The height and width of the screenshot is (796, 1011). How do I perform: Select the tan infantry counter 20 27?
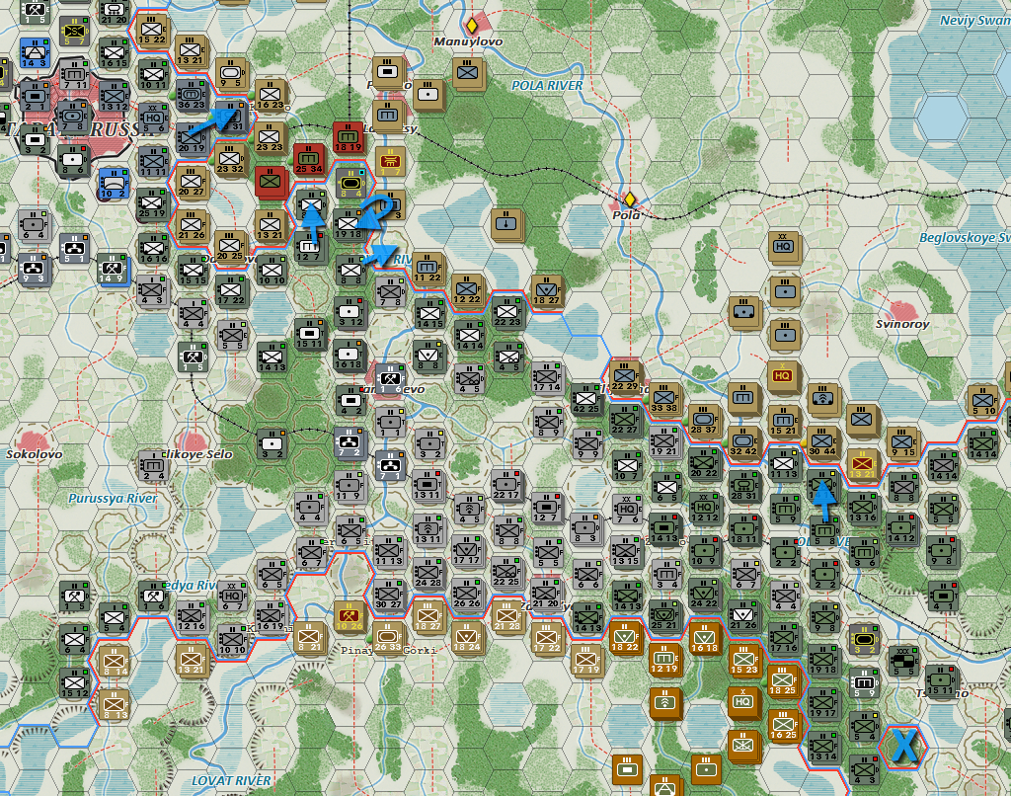(191, 183)
